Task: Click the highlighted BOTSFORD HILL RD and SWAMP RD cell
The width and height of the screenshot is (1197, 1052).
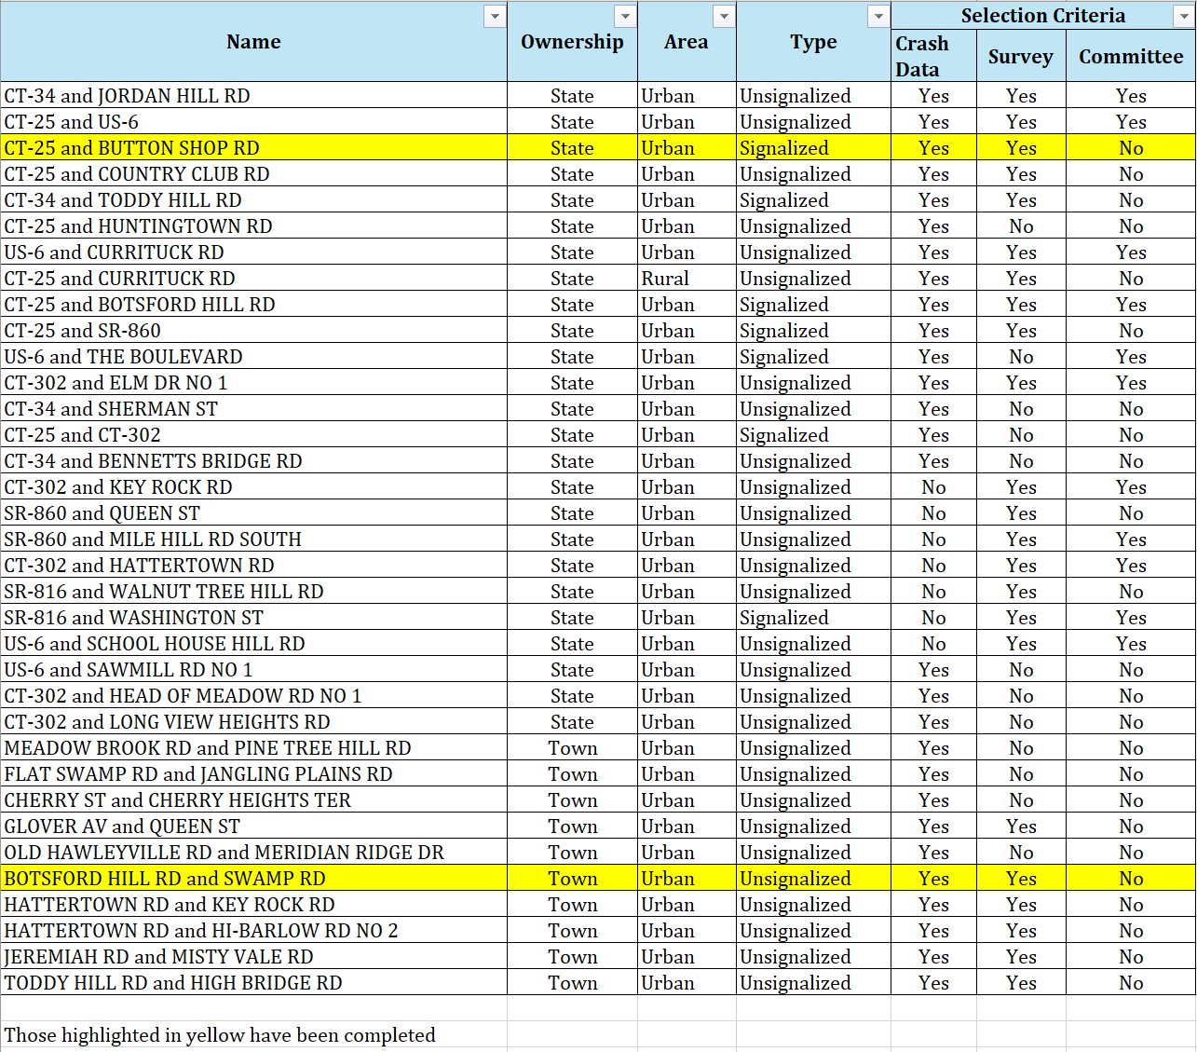Action: coord(253,879)
